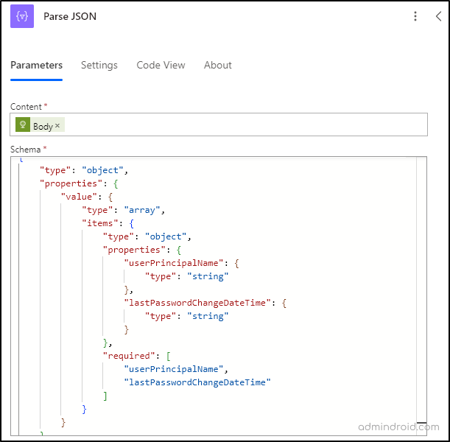
Task: Click the Body dynamic content token
Action: coord(41,124)
